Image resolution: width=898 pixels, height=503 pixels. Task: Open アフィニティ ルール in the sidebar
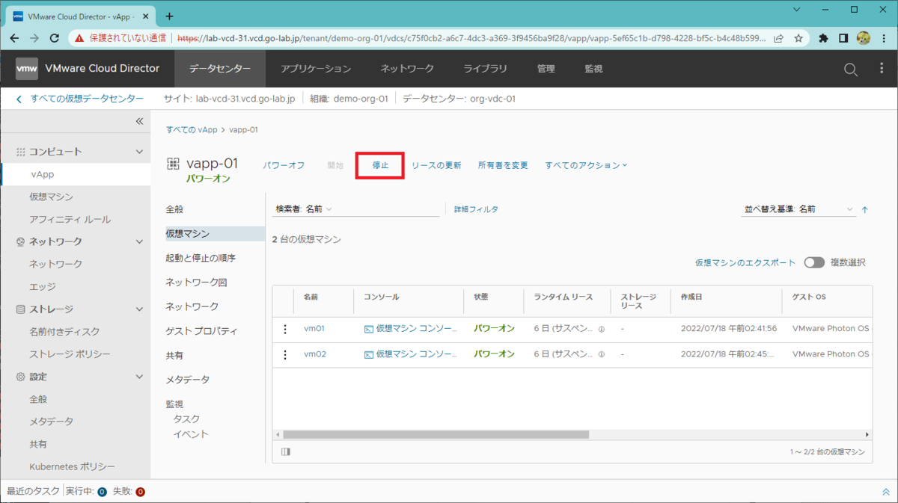point(70,219)
